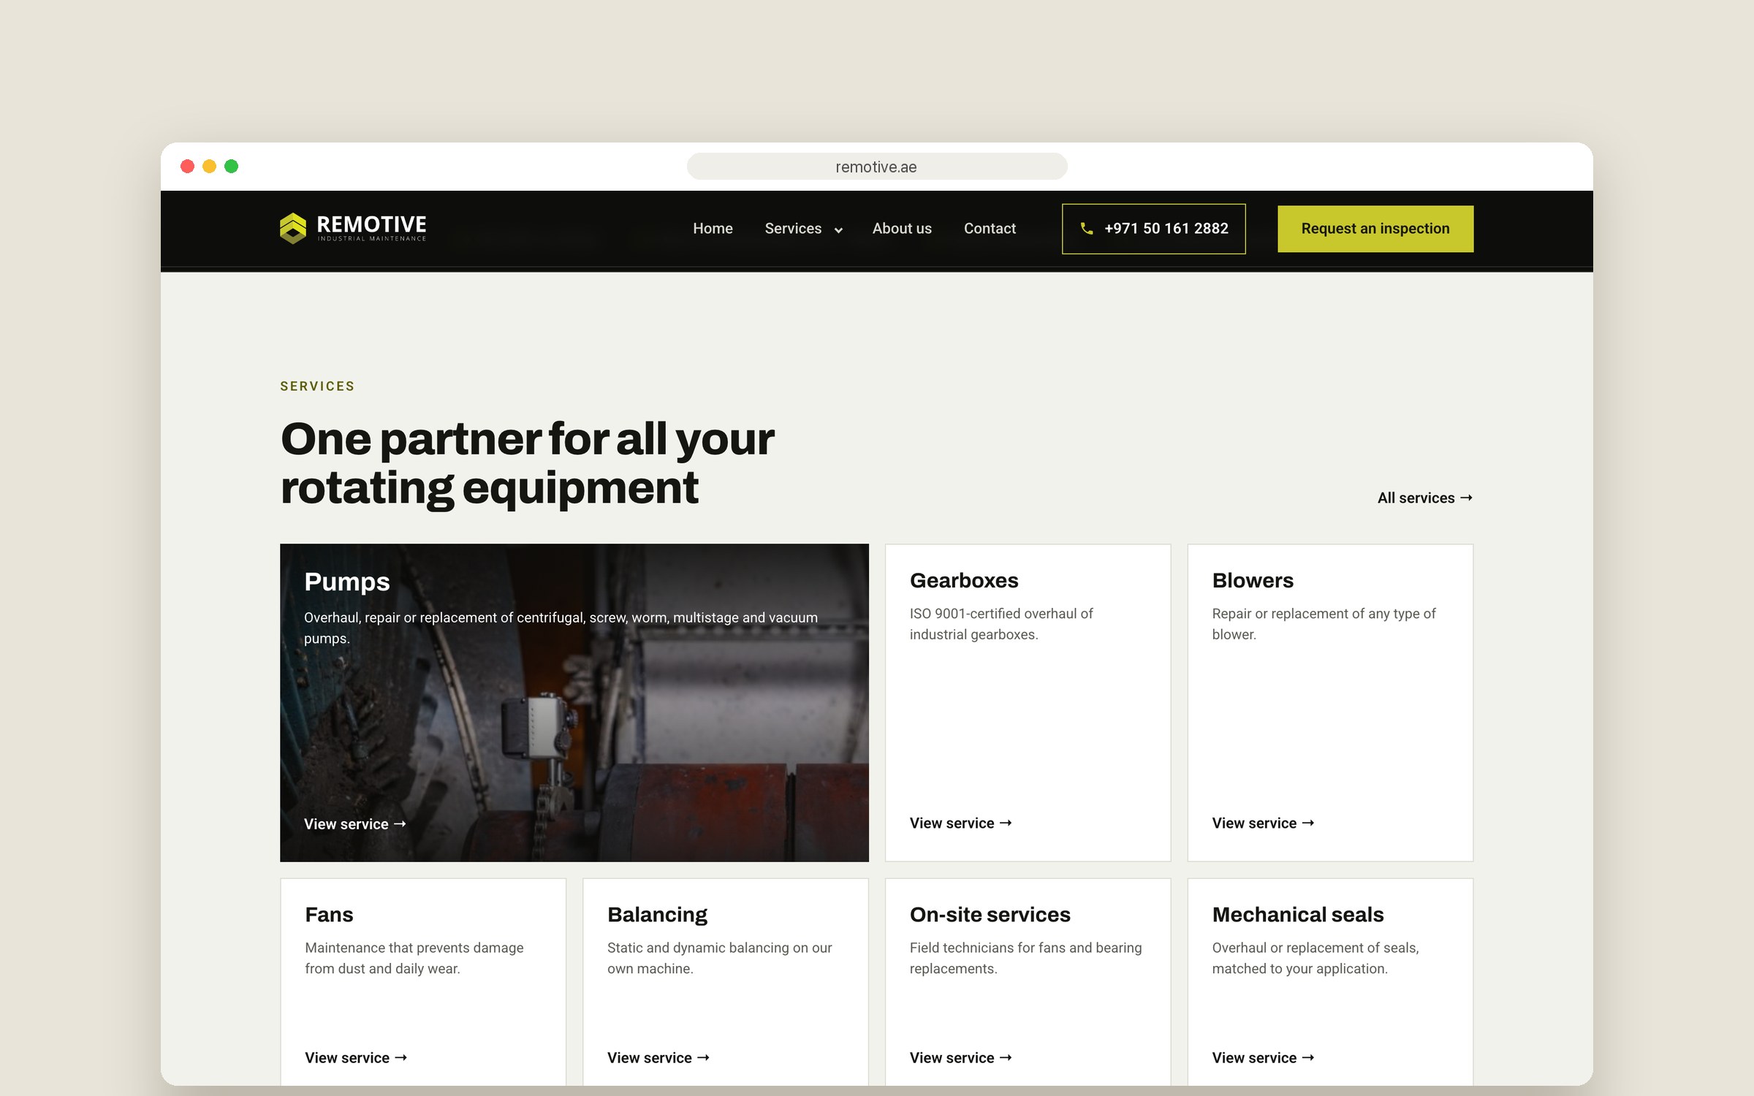The height and width of the screenshot is (1096, 1754).
Task: Click the On-site services heading
Action: 990,915
